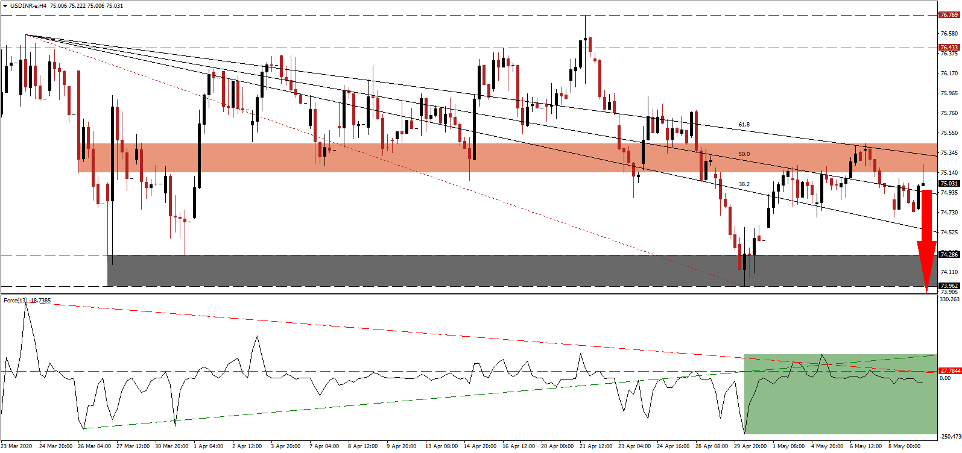Screen dimensions: 962x453
Task: Click the 74.110 price scale label
Action: pos(949,272)
